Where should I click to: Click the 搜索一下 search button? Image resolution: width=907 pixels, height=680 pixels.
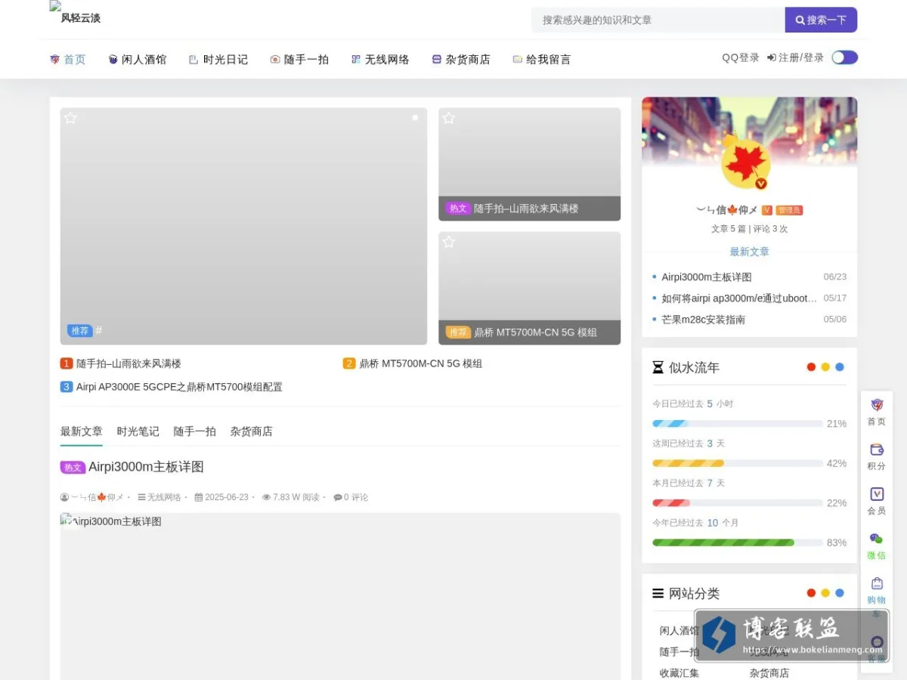[x=821, y=20]
